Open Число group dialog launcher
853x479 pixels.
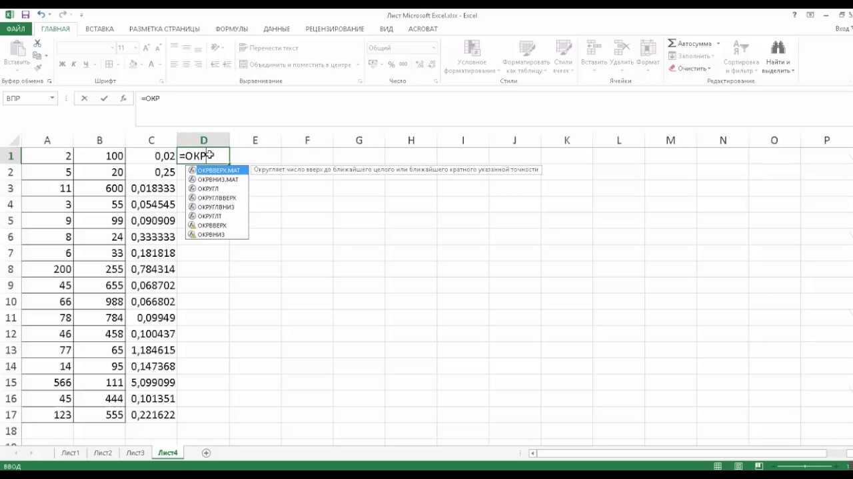436,81
